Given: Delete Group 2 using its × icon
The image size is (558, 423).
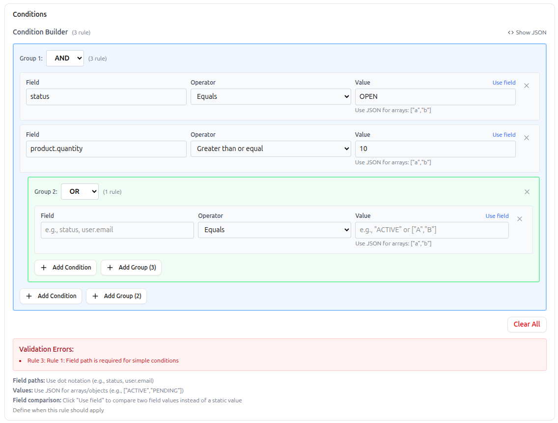Looking at the screenshot, I should (x=527, y=192).
